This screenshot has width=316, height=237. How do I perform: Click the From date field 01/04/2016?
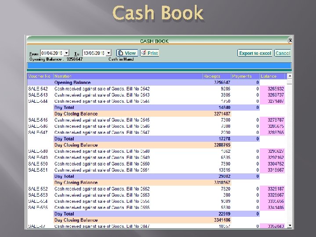(x=52, y=53)
